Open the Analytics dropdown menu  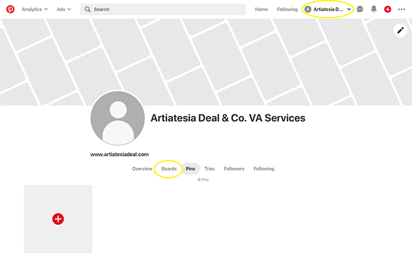35,9
